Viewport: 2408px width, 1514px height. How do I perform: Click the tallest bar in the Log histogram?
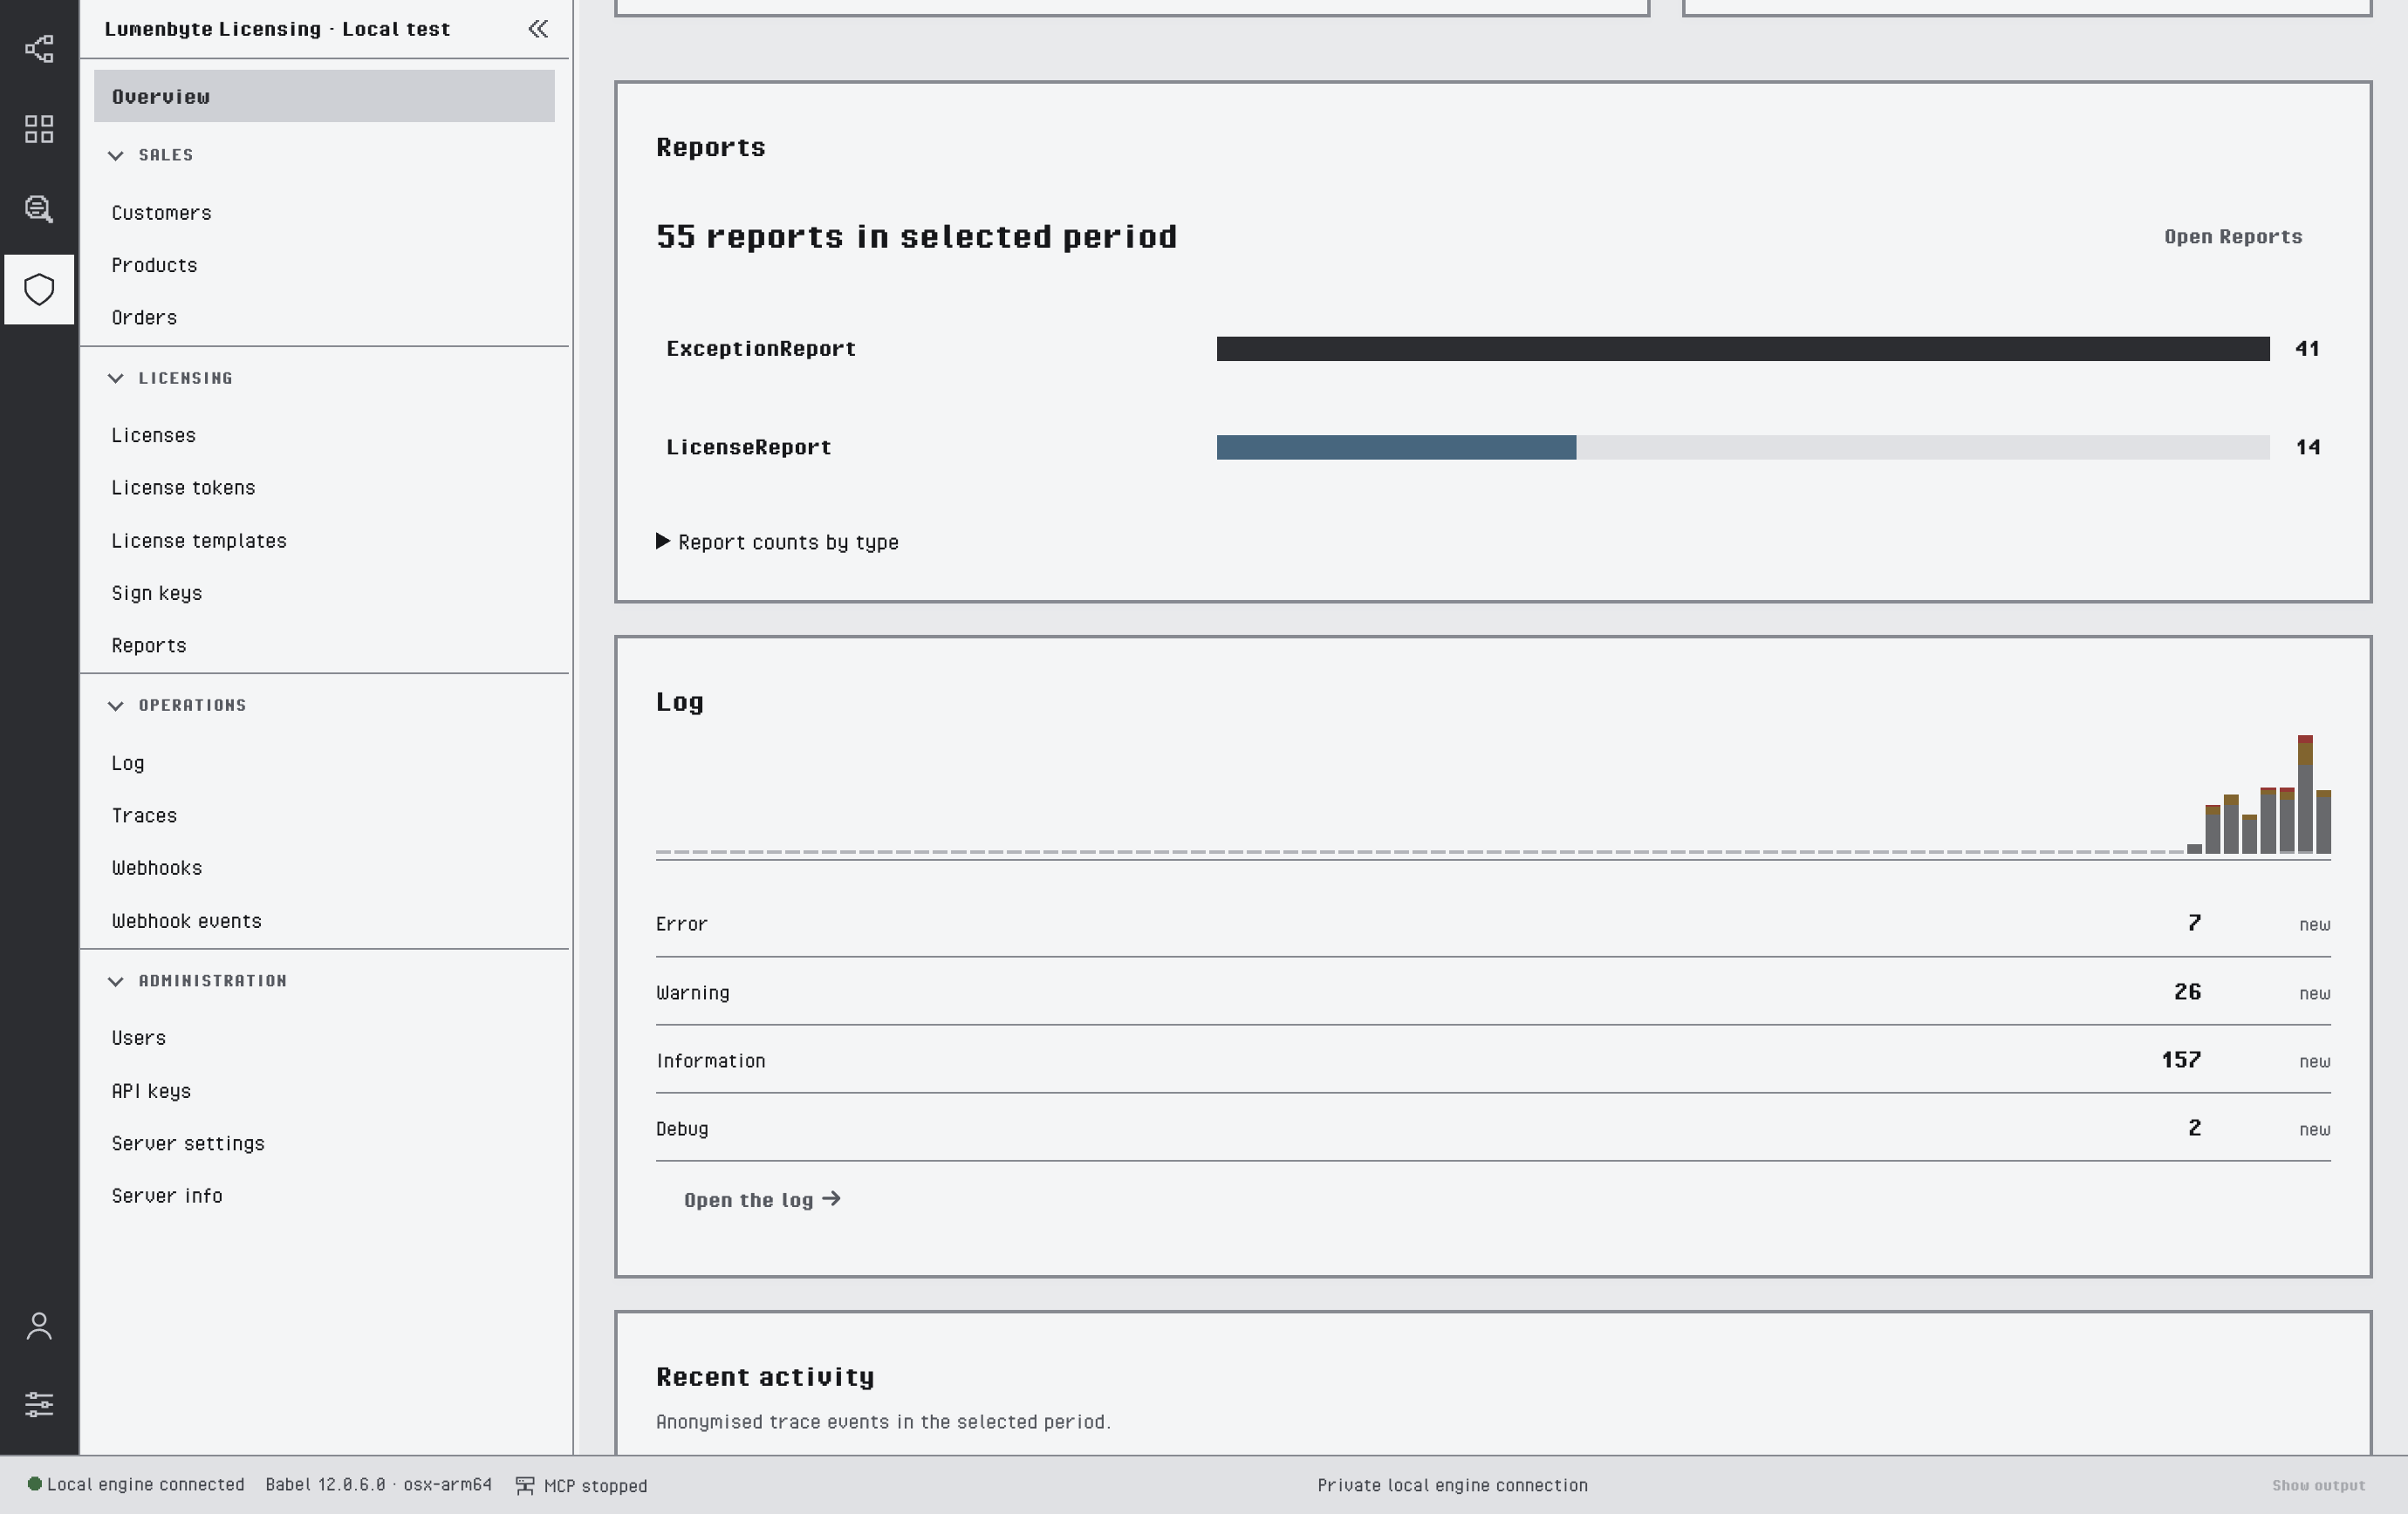tap(2305, 795)
